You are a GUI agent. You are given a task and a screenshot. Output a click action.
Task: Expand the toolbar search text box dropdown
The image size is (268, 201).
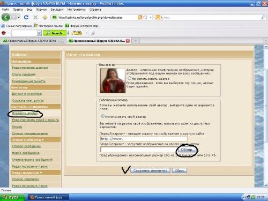coord(39,33)
